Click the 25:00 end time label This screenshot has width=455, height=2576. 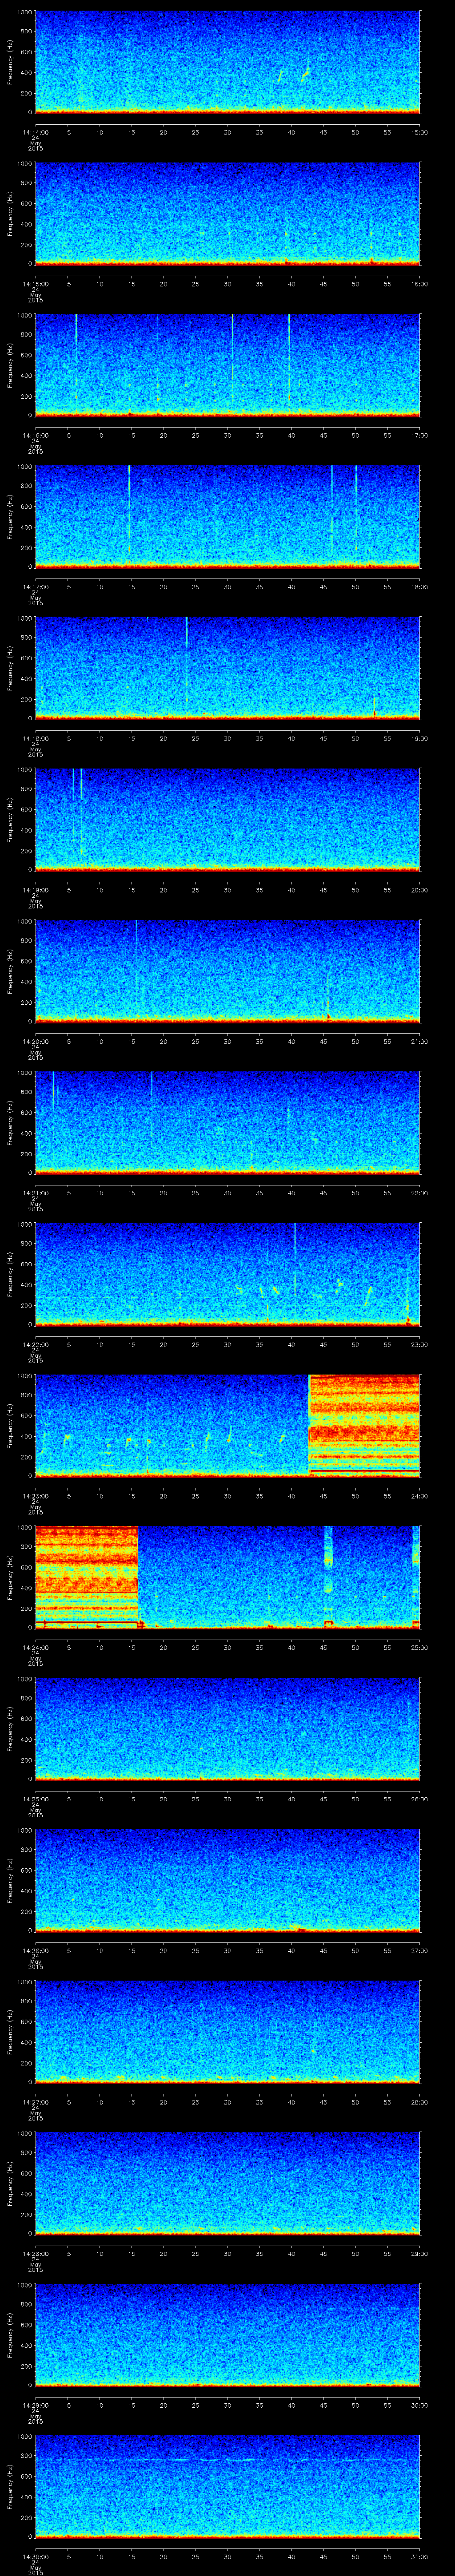419,1647
